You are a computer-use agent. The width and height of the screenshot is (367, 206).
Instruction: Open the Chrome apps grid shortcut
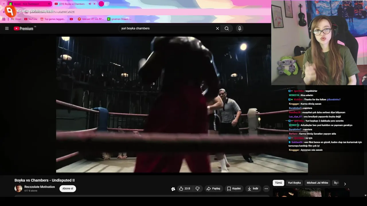coord(4,19)
